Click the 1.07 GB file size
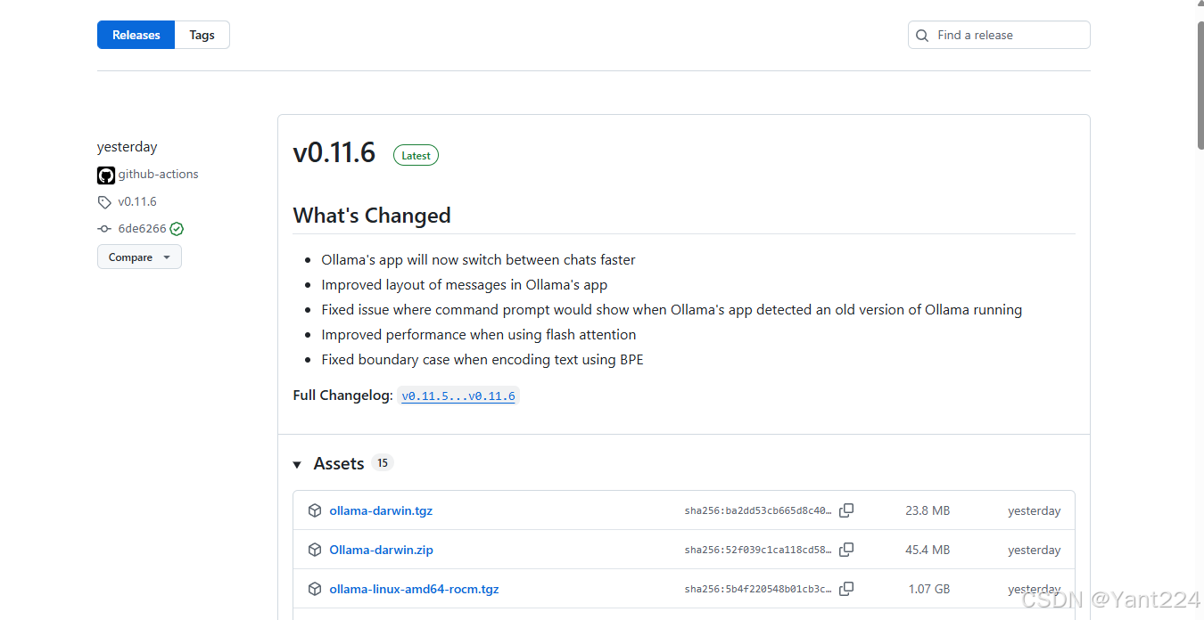1204x620 pixels. tap(929, 589)
